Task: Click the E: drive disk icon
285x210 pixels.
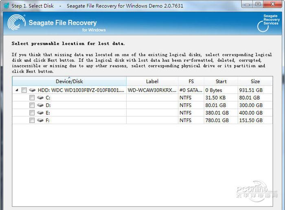Action: point(40,113)
